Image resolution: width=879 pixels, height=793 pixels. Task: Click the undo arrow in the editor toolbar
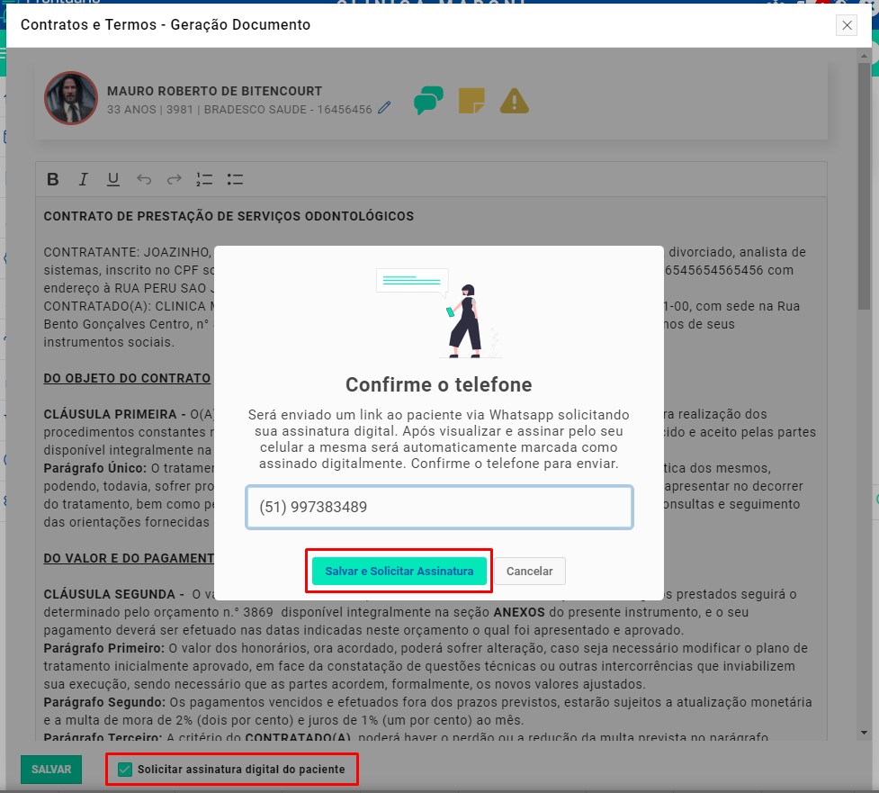(144, 179)
